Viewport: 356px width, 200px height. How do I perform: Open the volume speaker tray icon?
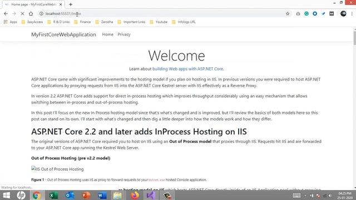(330, 196)
